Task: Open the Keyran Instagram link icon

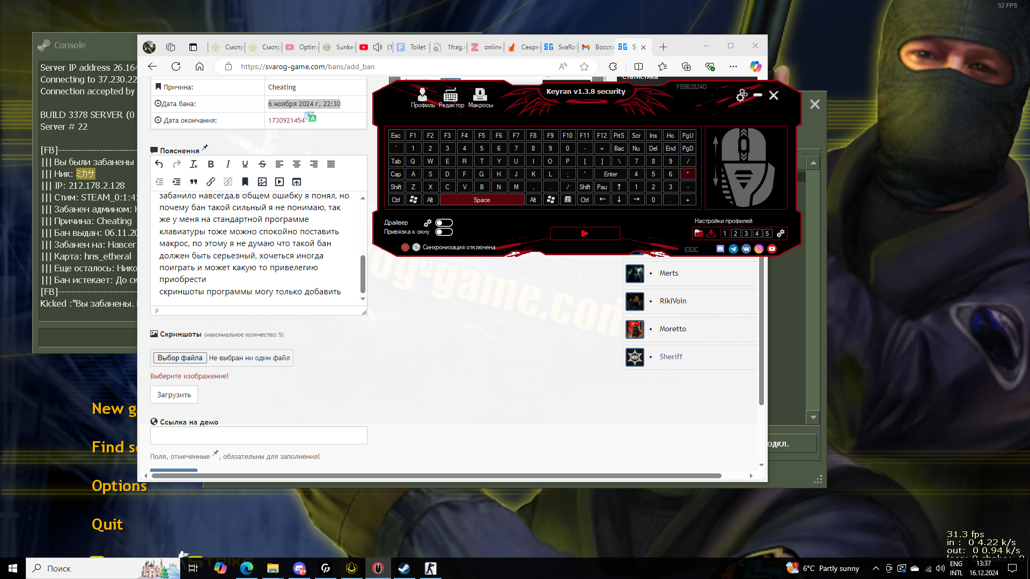Action: [759, 249]
